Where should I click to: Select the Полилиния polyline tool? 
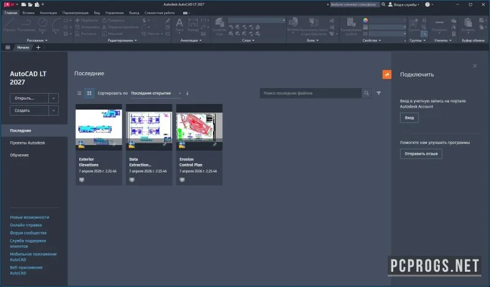point(26,24)
